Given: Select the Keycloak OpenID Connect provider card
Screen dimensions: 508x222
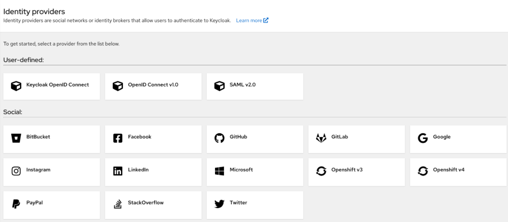Looking at the screenshot, I should click(51, 86).
